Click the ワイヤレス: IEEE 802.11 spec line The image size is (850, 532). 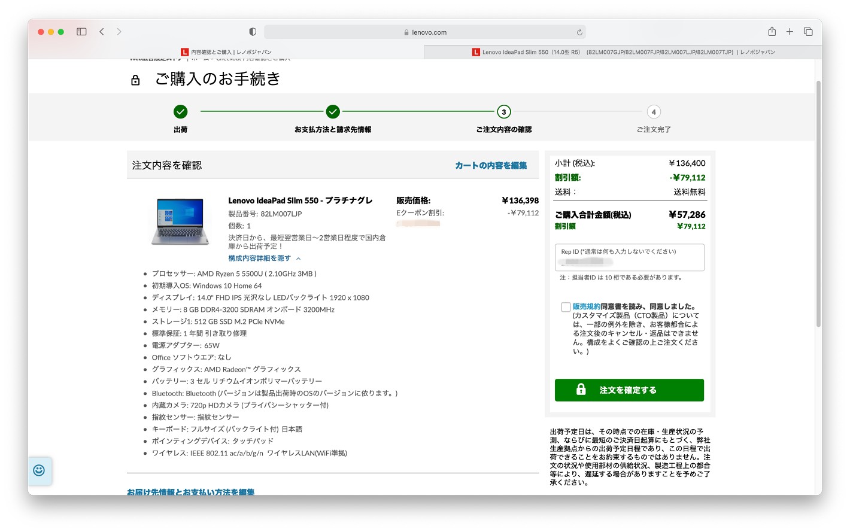pos(249,453)
